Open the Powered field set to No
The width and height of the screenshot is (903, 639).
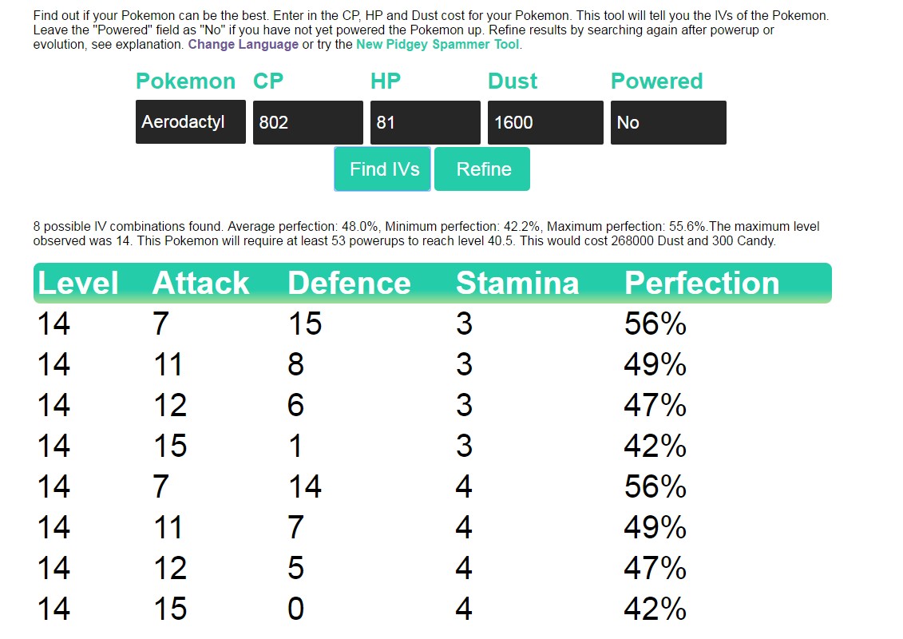click(667, 122)
